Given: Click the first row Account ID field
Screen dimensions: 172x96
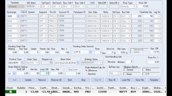Looking at the screenshot, I should pyautogui.click(x=65, y=16).
